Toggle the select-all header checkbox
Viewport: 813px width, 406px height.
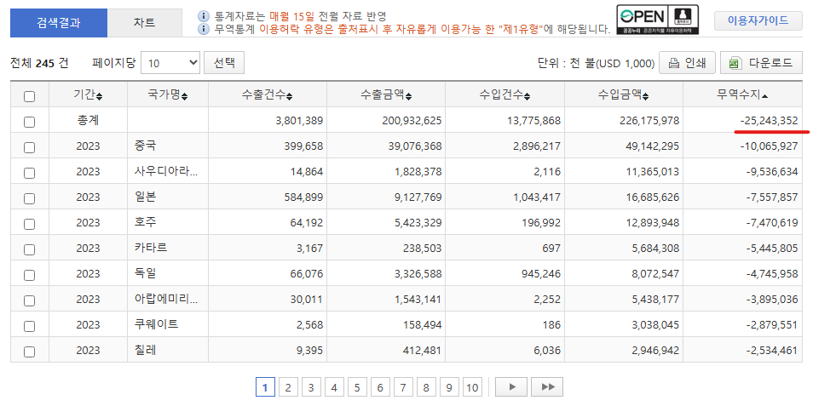(x=30, y=96)
